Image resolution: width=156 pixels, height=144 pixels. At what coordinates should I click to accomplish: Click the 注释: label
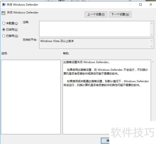click(26, 22)
